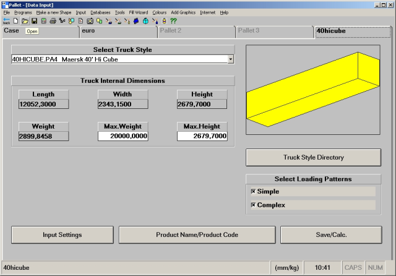Image resolution: width=396 pixels, height=276 pixels.
Task: Click the yellow truck 3D preview
Action: click(313, 90)
